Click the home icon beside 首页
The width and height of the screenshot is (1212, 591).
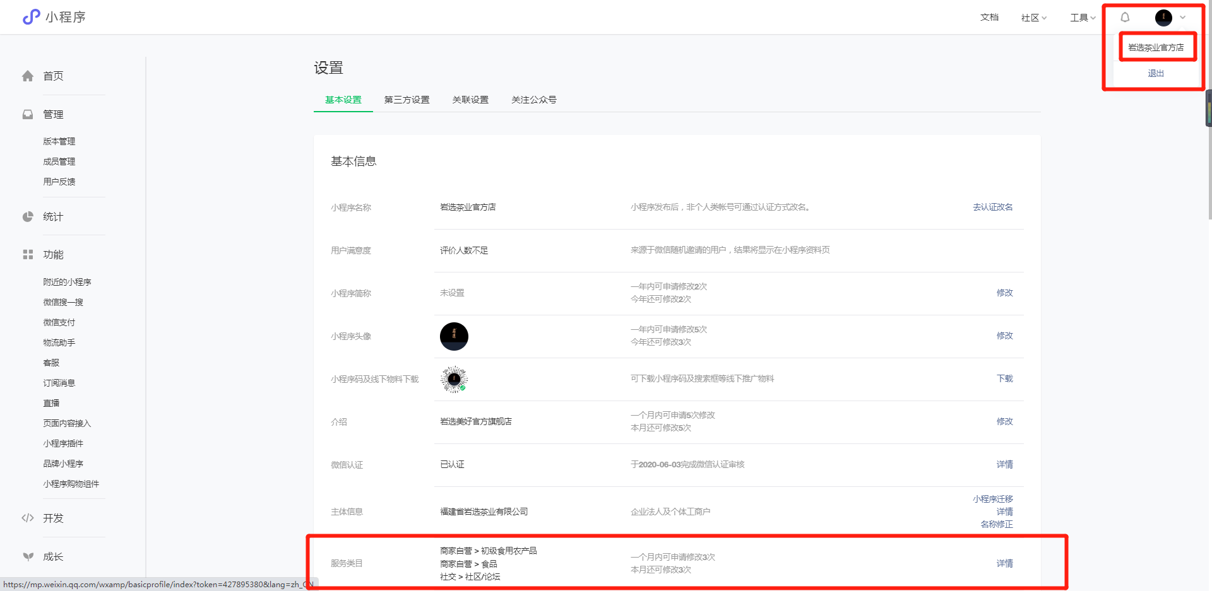click(x=28, y=76)
